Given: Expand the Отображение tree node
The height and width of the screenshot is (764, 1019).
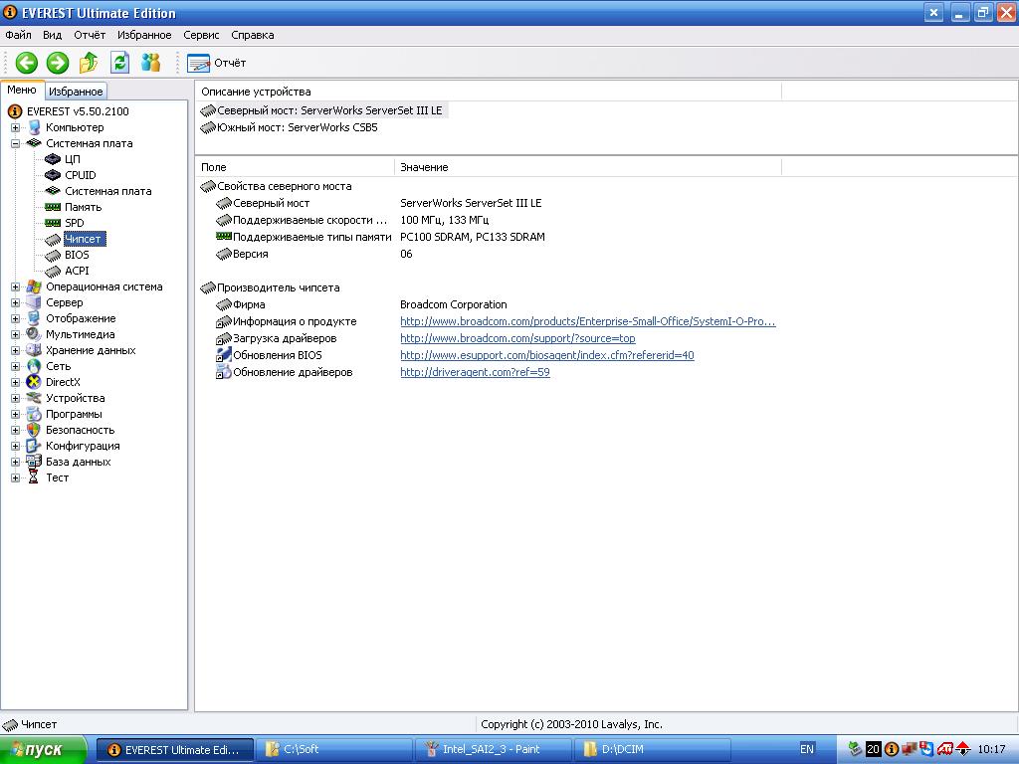Looking at the screenshot, I should (x=15, y=319).
